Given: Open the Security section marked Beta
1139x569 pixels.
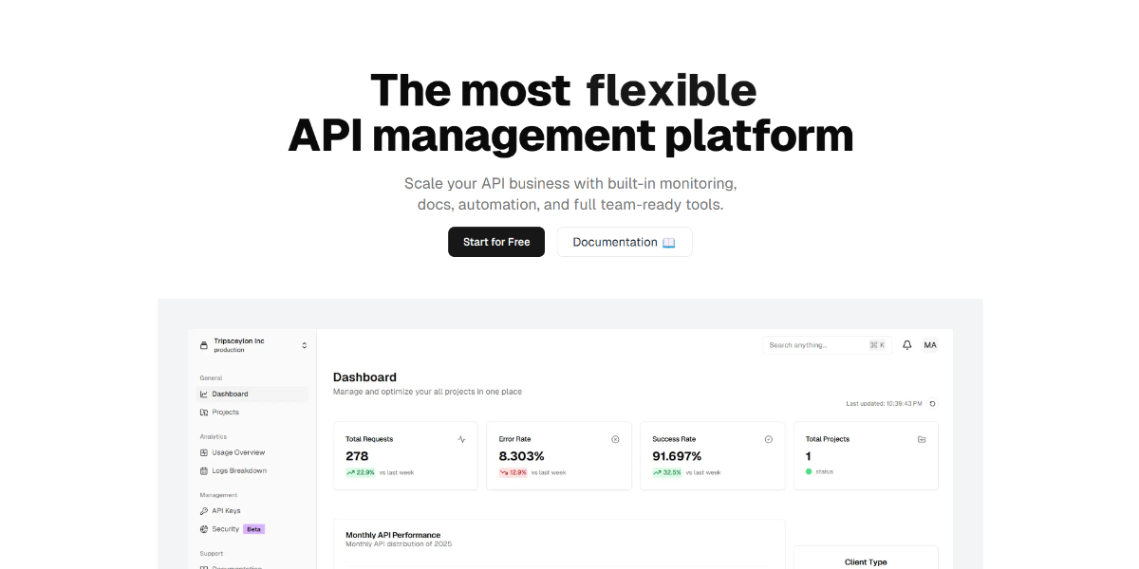Looking at the screenshot, I should point(223,528).
